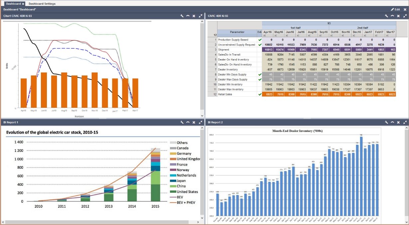Select the SalesDiv On Hand Inventory row

[x=237, y=64]
